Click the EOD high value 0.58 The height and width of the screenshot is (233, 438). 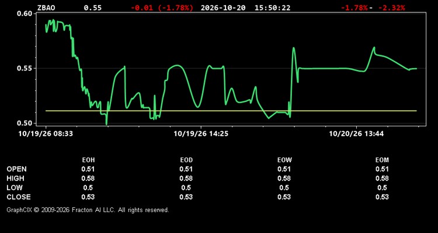(x=186, y=178)
